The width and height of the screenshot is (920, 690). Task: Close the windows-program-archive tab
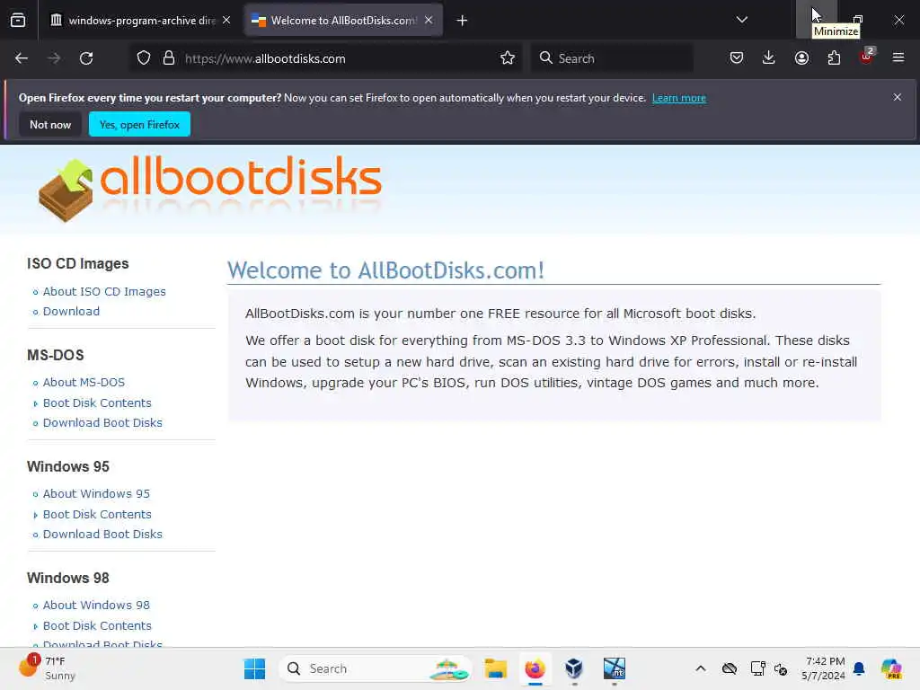coord(226,20)
